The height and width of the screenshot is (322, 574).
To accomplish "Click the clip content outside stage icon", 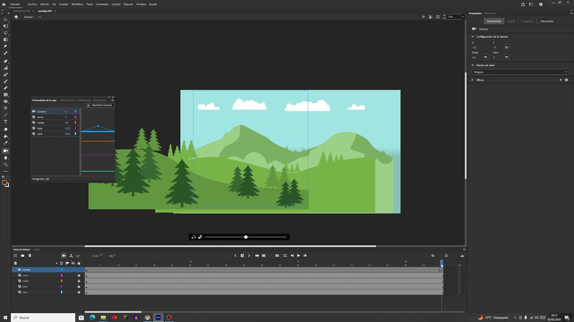I will tap(438, 17).
